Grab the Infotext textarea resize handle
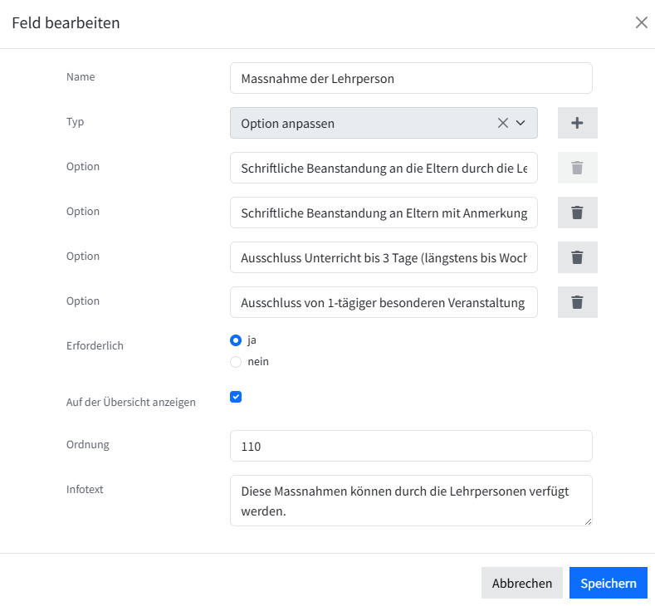The image size is (655, 606). pos(588,521)
